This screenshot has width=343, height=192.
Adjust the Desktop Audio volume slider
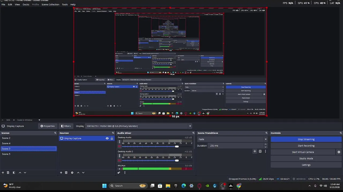tap(177, 146)
